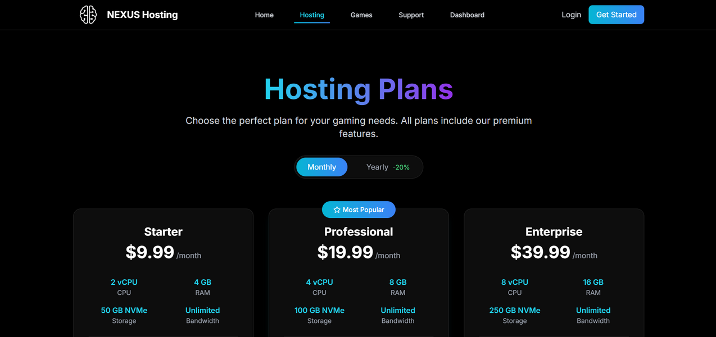Viewport: 716px width, 337px height.
Task: Open the Login page
Action: pos(571,15)
